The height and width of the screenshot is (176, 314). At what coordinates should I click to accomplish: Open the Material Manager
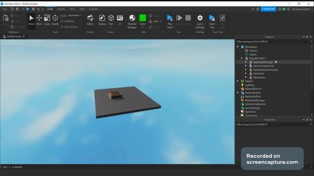[x=132, y=22]
